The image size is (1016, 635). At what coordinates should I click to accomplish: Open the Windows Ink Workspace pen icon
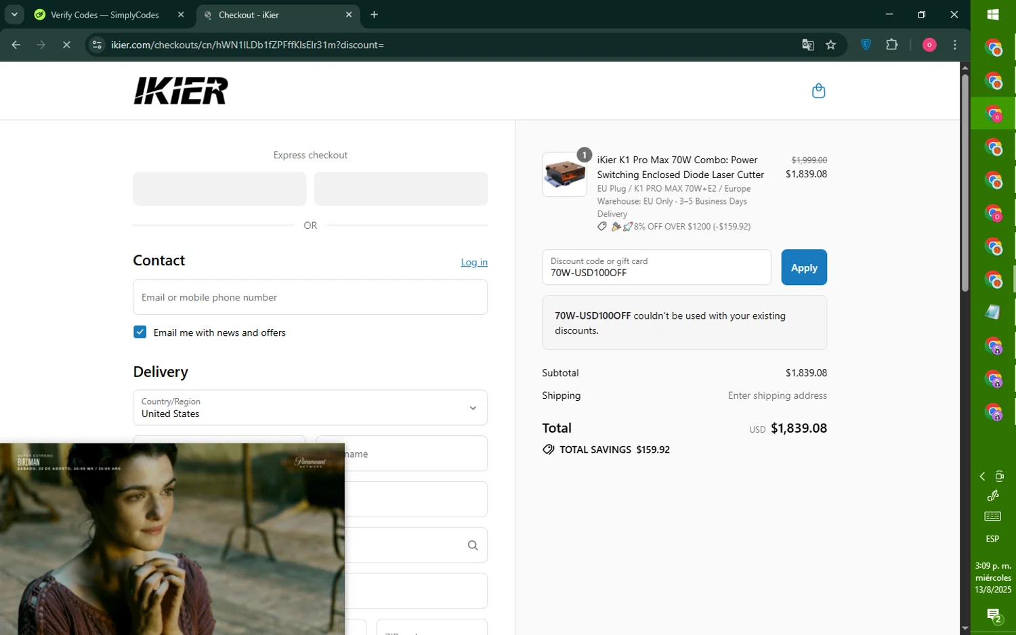click(x=993, y=496)
